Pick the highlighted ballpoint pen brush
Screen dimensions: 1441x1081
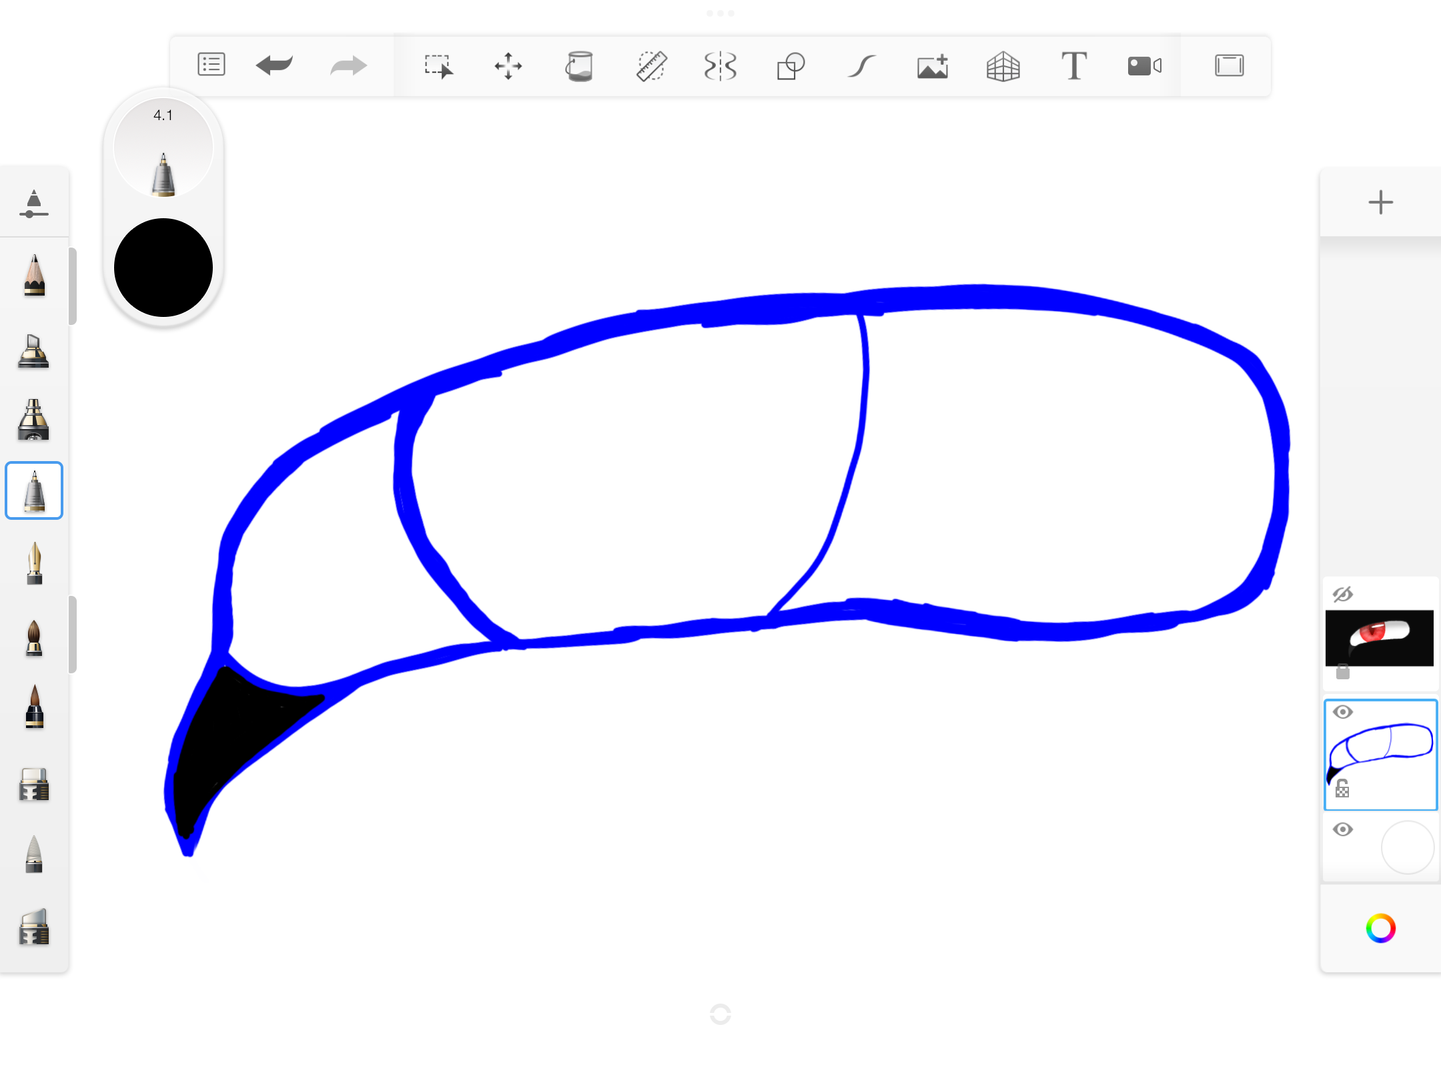click(x=34, y=490)
